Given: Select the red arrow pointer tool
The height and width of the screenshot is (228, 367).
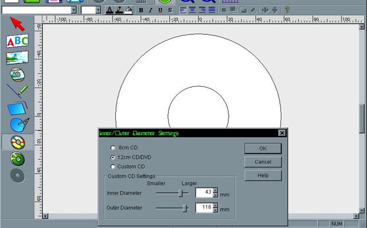Looking at the screenshot, I should [17, 24].
